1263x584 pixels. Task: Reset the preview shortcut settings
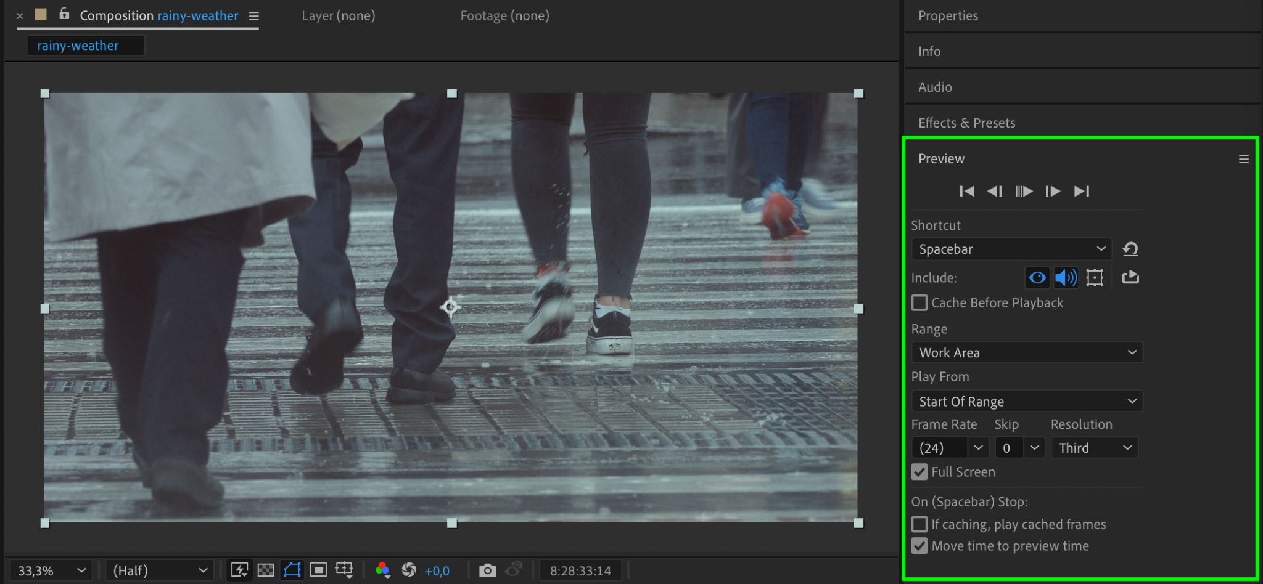pyautogui.click(x=1130, y=249)
